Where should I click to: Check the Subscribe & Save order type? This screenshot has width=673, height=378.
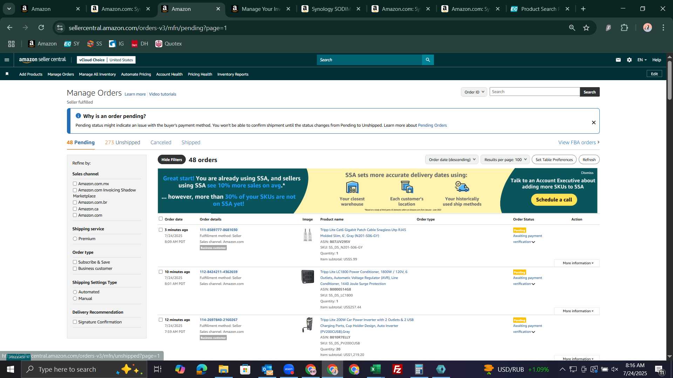[x=75, y=262]
